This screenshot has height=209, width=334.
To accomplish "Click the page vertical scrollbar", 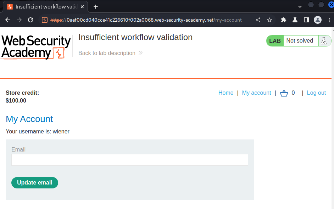I will coord(333,119).
